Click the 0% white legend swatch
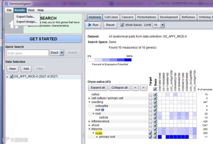The image size is (213, 144). (91, 60)
